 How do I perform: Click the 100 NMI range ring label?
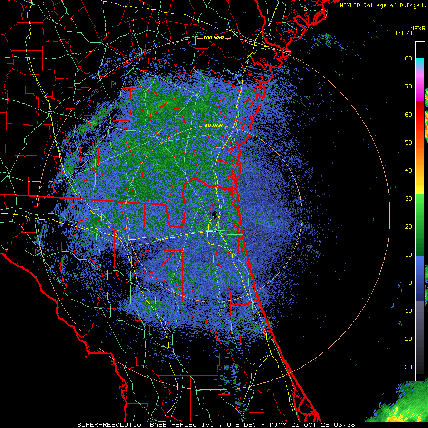[x=214, y=38]
